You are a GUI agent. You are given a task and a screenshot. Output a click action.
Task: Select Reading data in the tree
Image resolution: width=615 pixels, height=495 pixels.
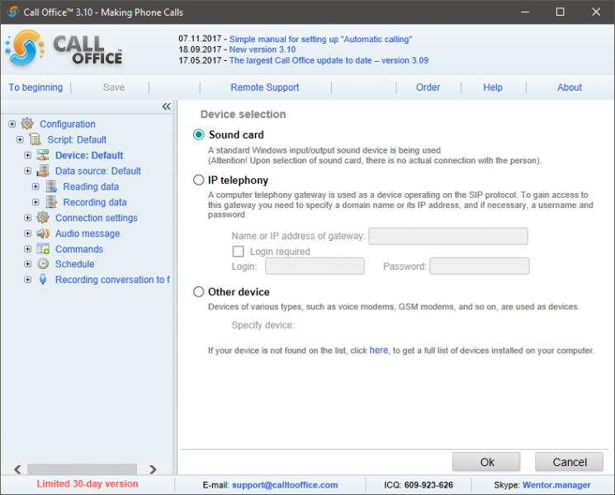pyautogui.click(x=91, y=186)
